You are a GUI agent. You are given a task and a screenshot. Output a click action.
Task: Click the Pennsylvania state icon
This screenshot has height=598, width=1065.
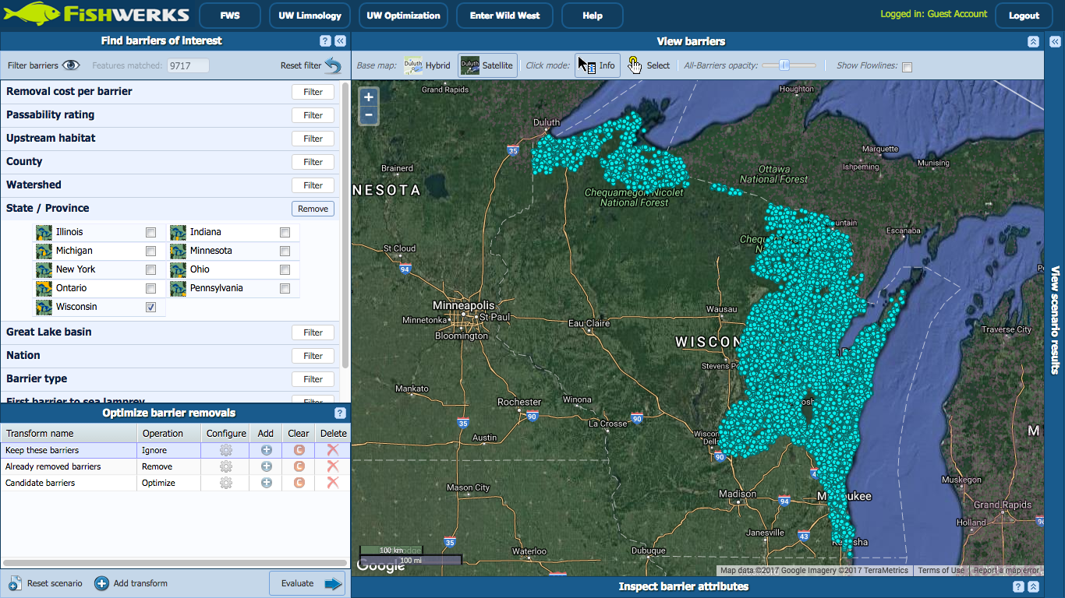point(179,288)
